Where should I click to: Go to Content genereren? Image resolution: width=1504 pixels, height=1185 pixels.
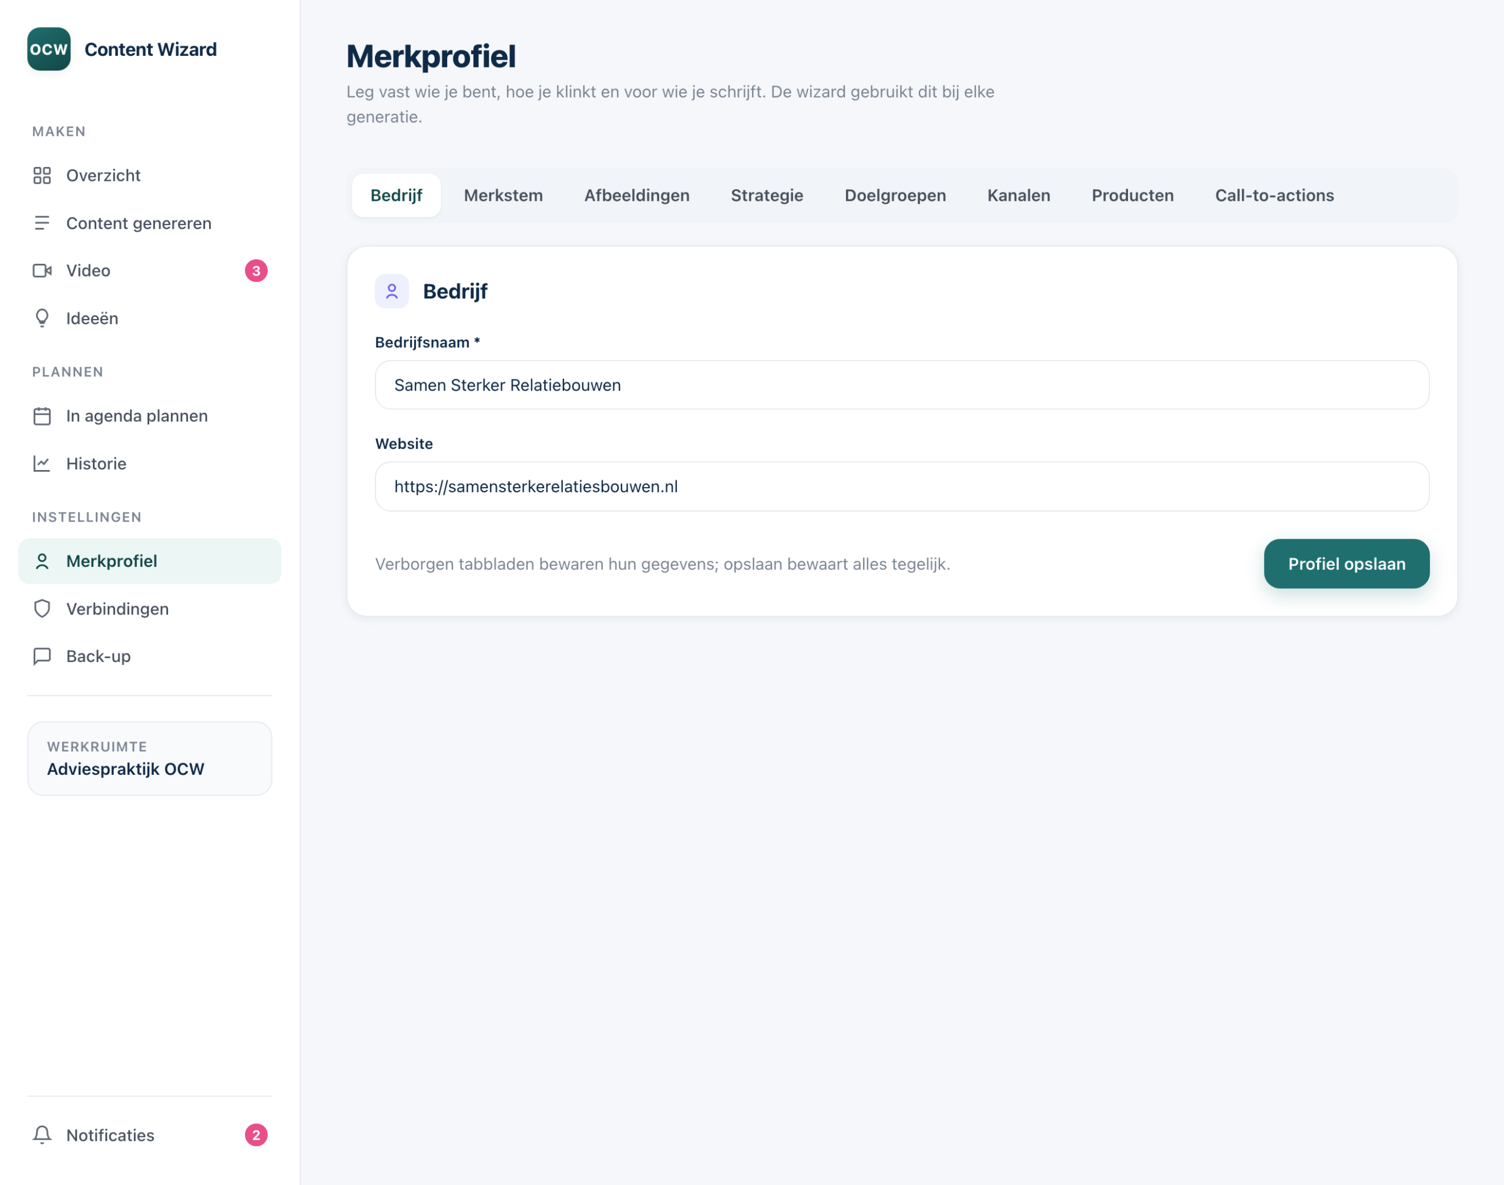point(150,223)
